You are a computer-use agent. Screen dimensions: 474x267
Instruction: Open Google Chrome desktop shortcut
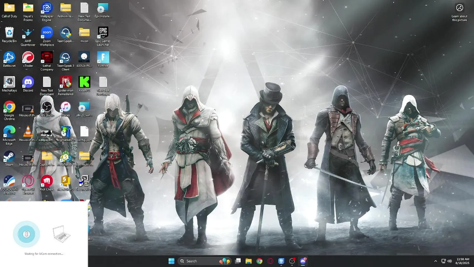(9, 111)
